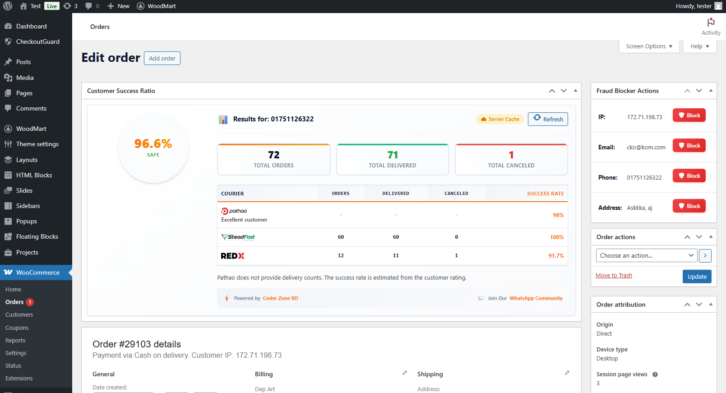726x393 pixels.
Task: Click the Session page views help icon
Action: [x=655, y=375]
